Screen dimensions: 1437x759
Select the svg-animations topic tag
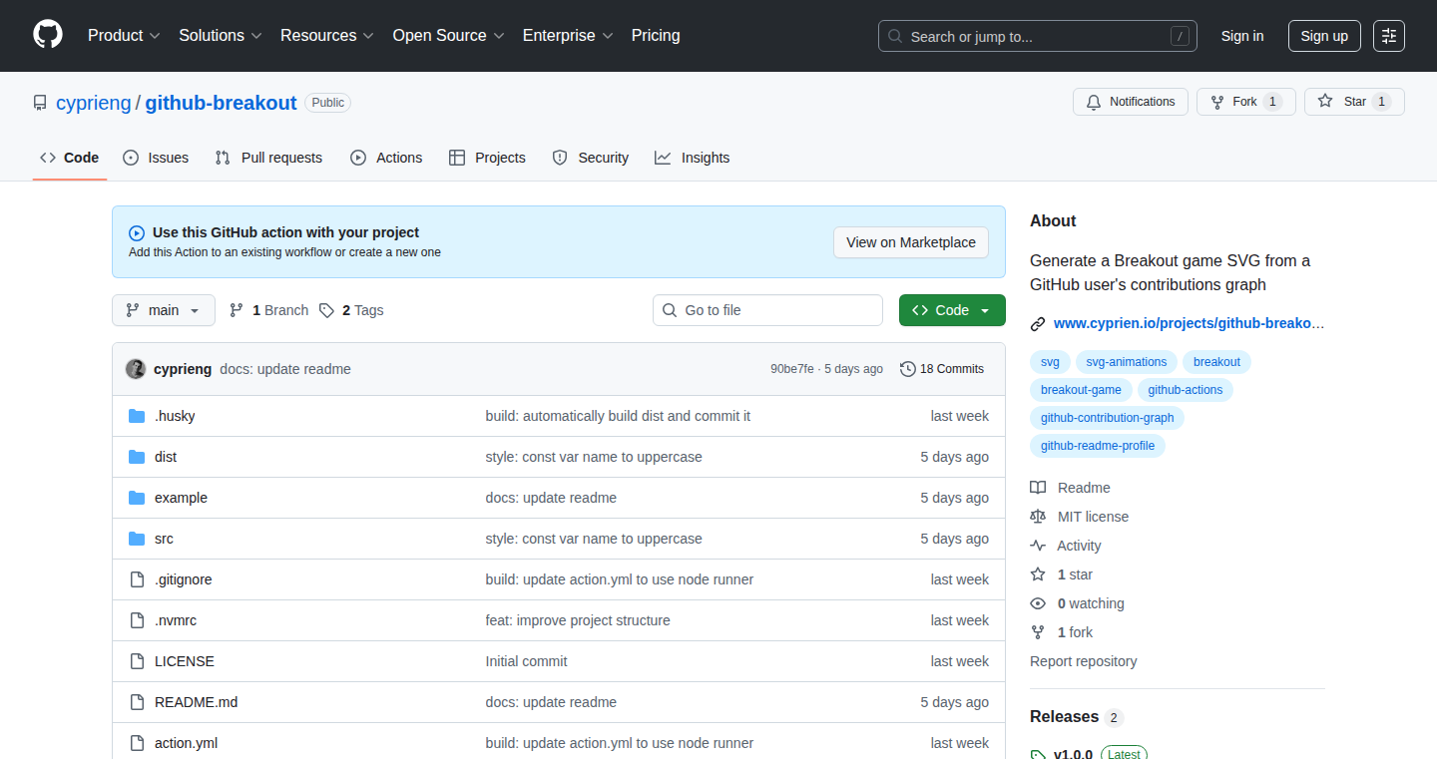click(1127, 362)
